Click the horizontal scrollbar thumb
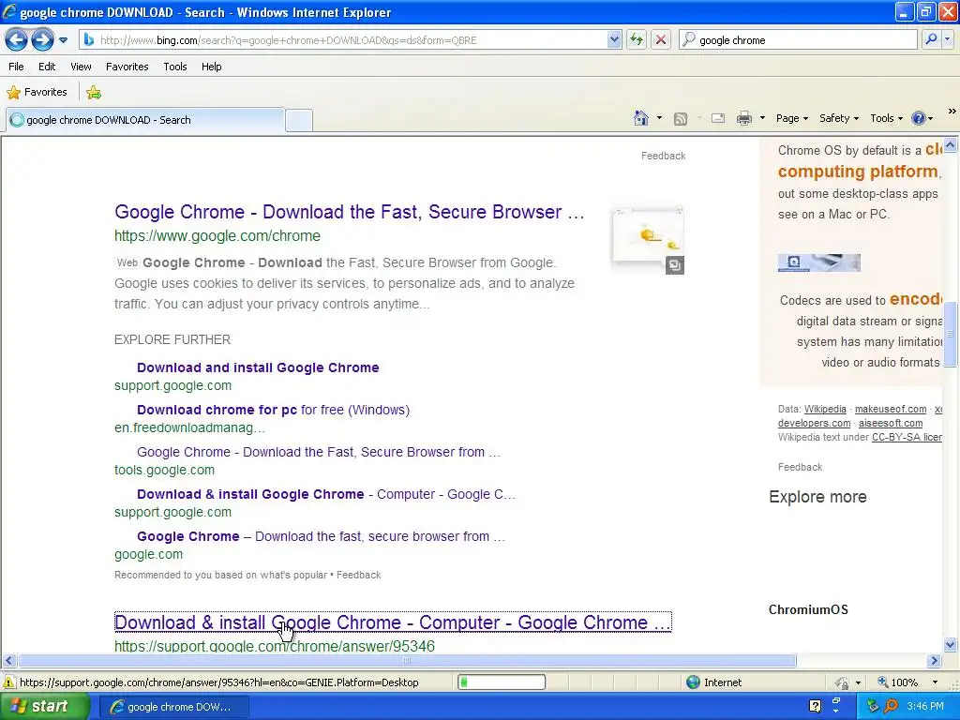This screenshot has height=720, width=960. tap(407, 661)
